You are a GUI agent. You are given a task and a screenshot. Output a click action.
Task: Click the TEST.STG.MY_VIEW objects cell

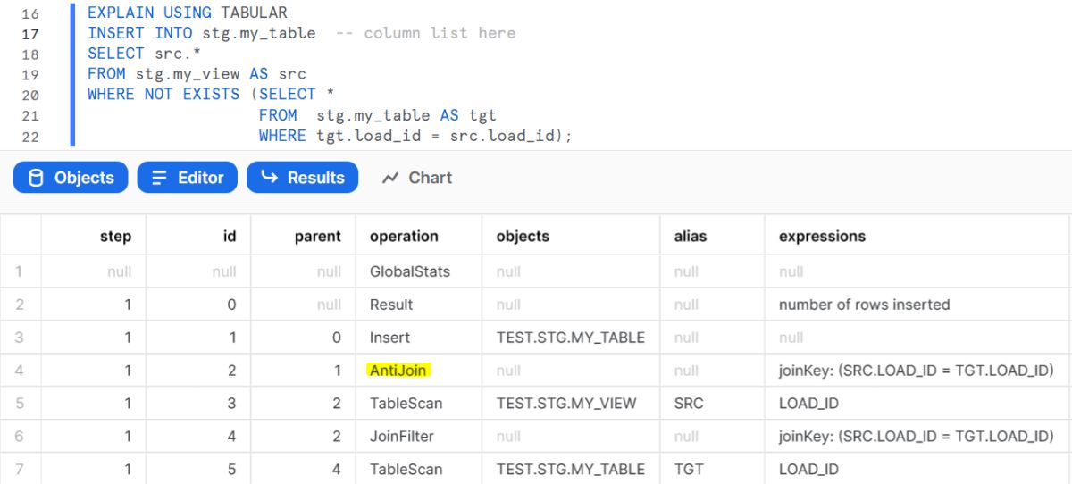click(x=566, y=404)
